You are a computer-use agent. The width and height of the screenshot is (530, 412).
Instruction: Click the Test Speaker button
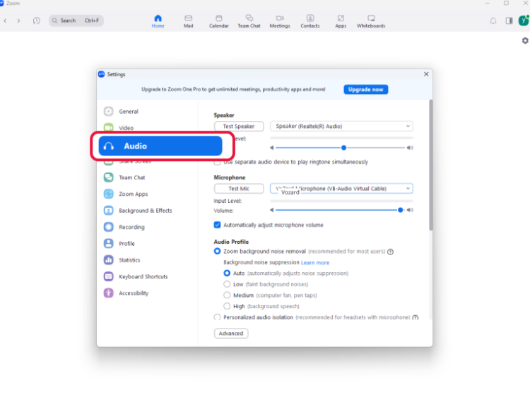pos(239,126)
